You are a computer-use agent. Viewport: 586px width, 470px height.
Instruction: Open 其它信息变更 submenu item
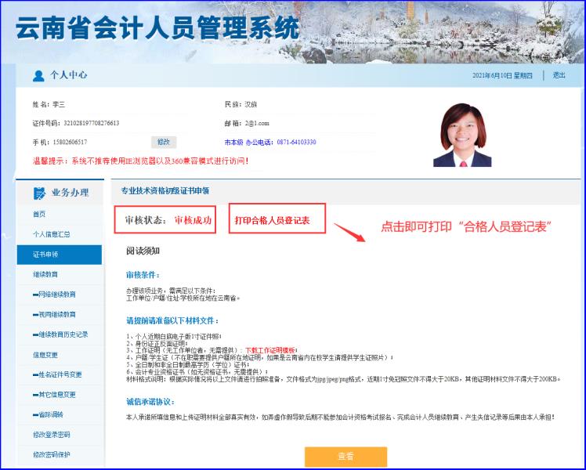click(x=54, y=394)
